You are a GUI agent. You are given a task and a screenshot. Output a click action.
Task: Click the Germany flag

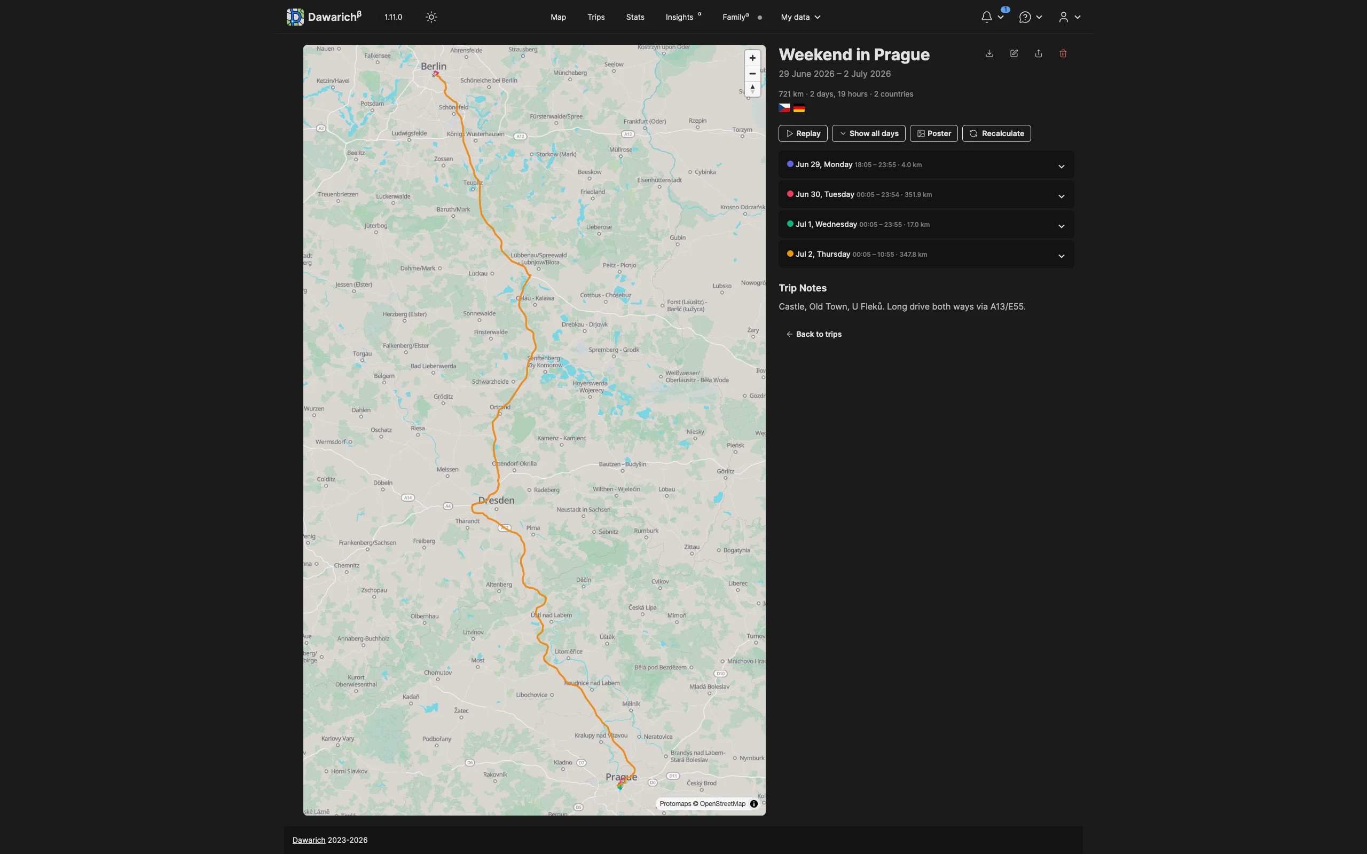799,108
